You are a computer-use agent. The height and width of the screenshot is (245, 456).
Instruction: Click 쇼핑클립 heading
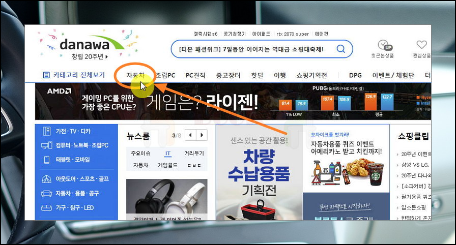[x=414, y=136]
